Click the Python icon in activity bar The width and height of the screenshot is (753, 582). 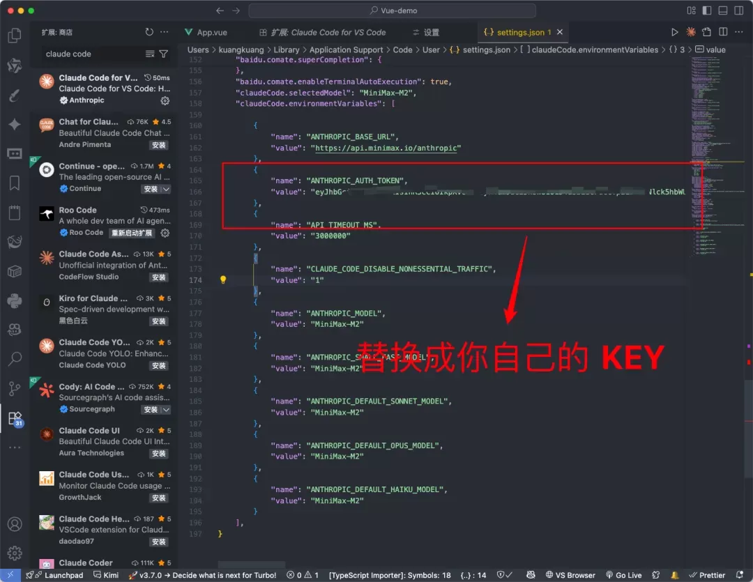15,301
